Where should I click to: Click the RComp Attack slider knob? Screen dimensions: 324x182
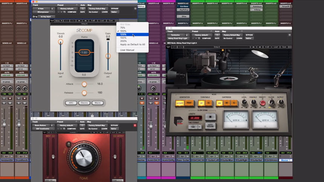[x=84, y=84]
